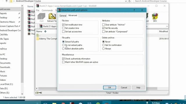This screenshot has height=104, width=186.
Task: Click the Help button in the dialog
Action: (138, 88)
